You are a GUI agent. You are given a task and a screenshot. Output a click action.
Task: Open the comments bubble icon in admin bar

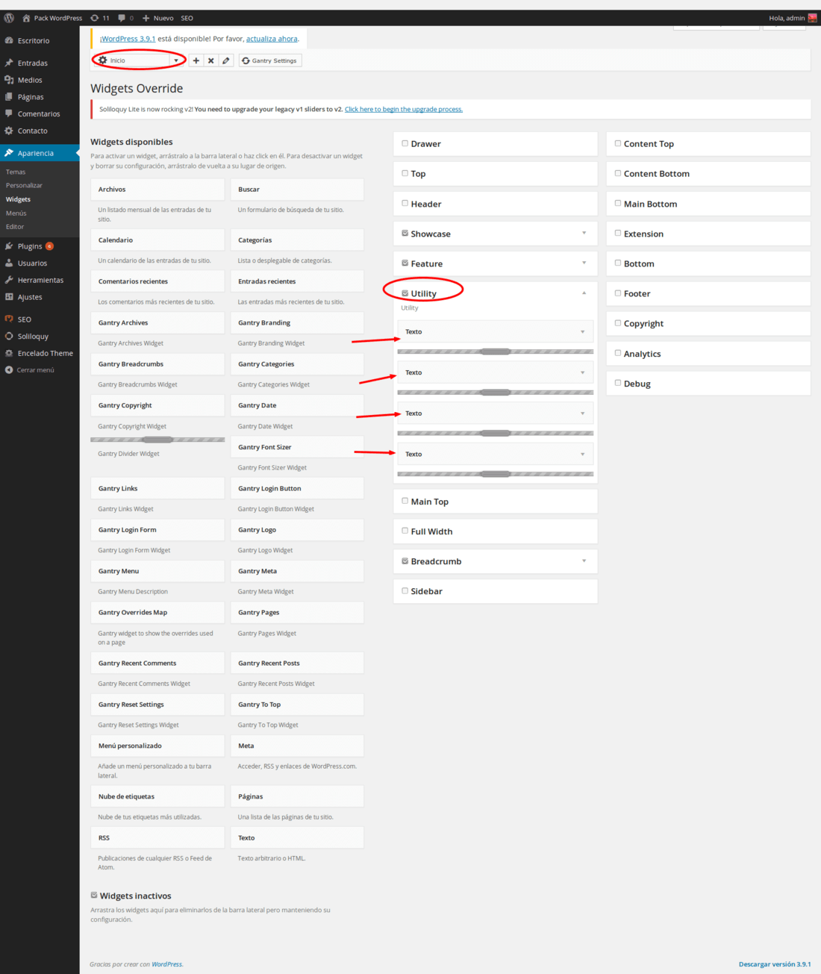(x=122, y=18)
